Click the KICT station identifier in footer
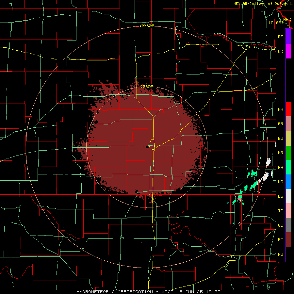 coord(168,292)
